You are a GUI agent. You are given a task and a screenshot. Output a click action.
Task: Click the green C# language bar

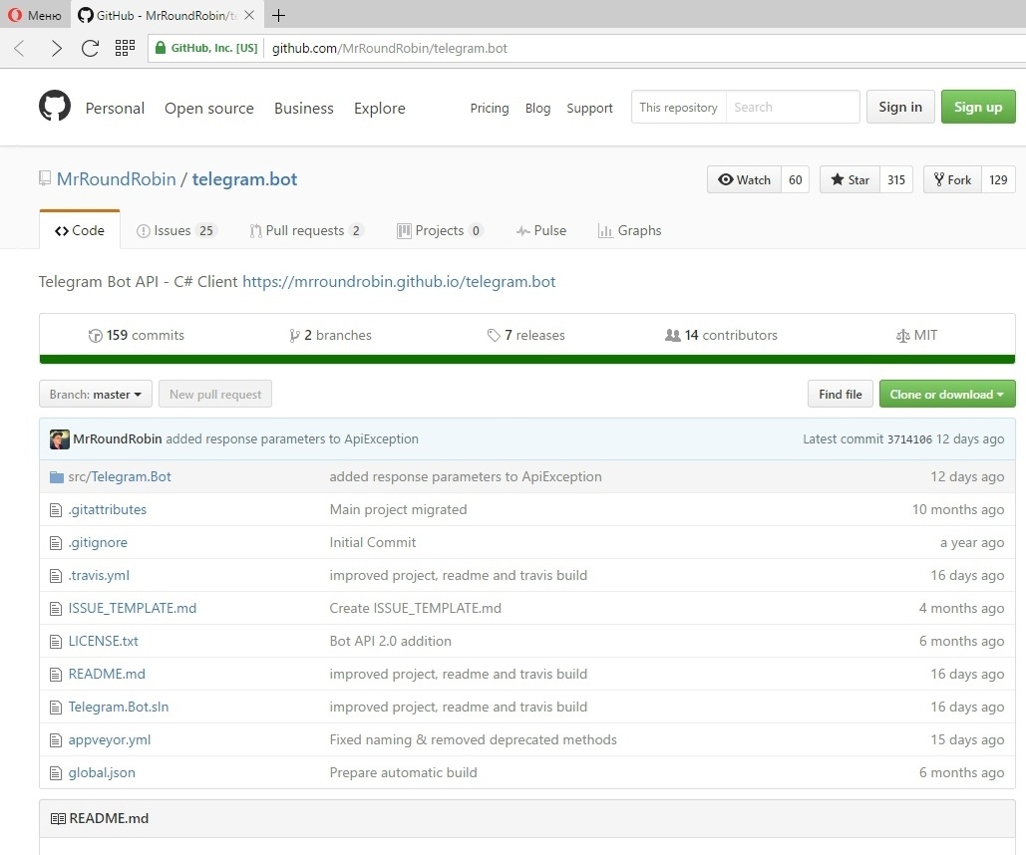(526, 359)
